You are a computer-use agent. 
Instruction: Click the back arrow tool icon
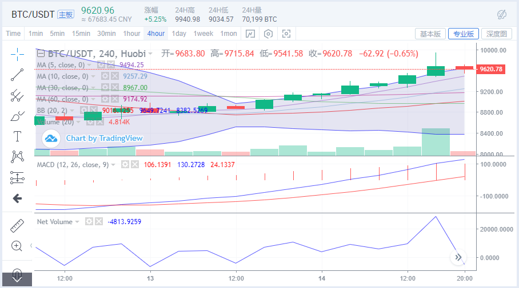[17, 198]
